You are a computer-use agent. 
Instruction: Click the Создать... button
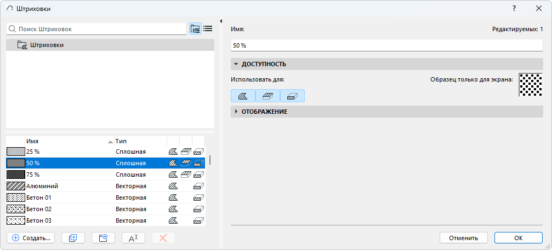31,238
